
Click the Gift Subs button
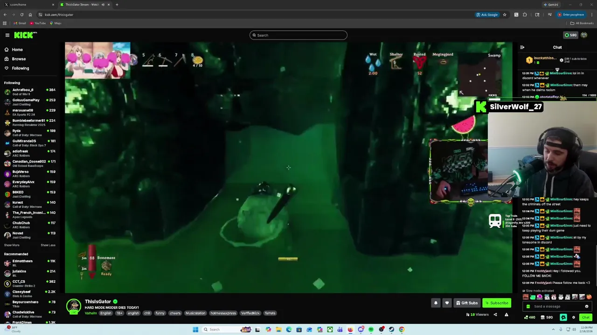[467, 303]
